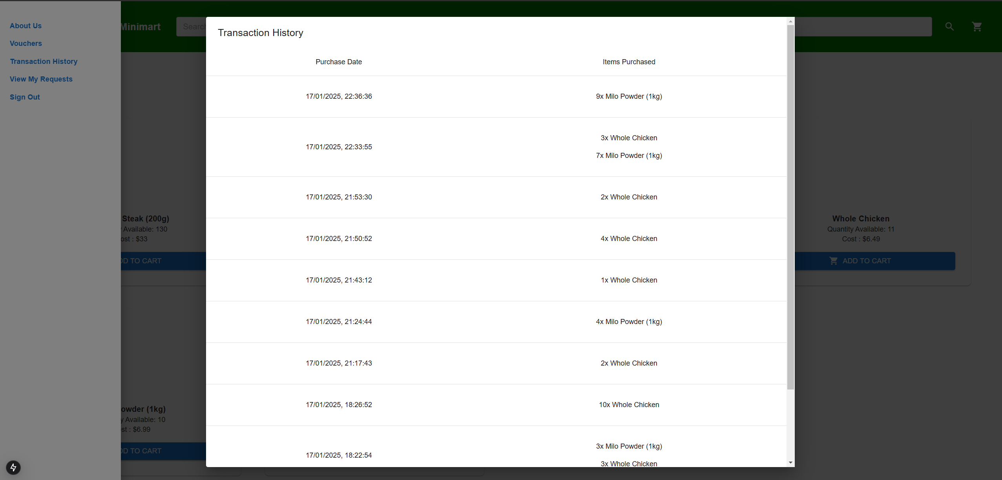Screen dimensions: 1002x480
Task: Click the Purchase Date column header
Action: (339, 62)
